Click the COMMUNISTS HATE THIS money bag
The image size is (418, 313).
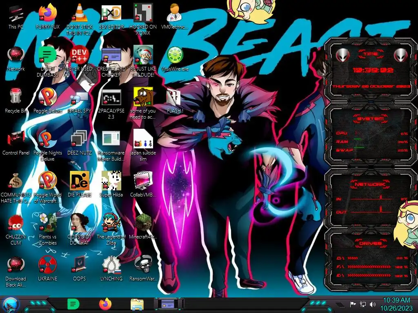point(16,187)
